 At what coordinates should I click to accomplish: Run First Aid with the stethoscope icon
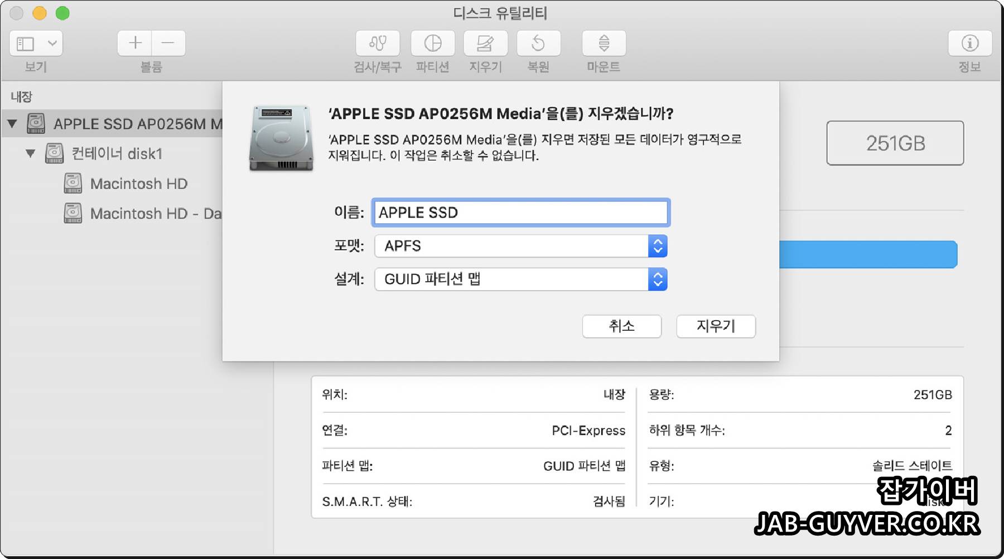pyautogui.click(x=378, y=43)
